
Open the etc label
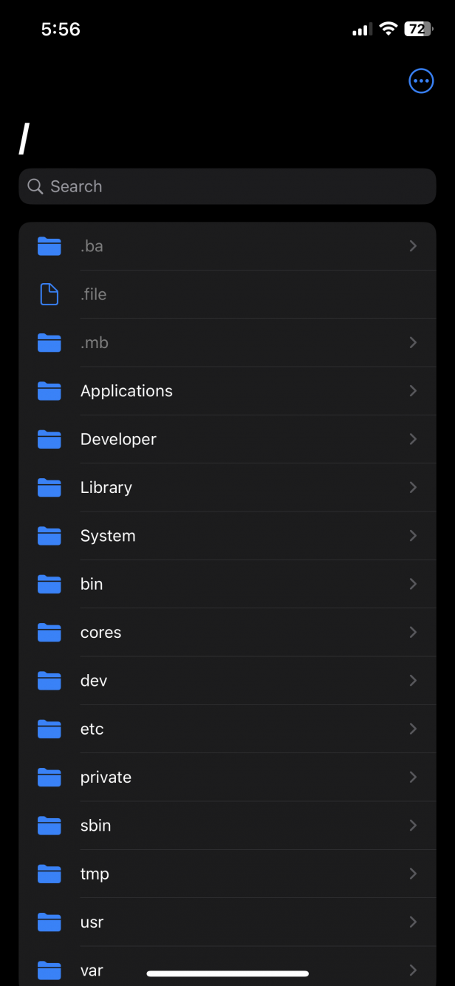coord(92,729)
